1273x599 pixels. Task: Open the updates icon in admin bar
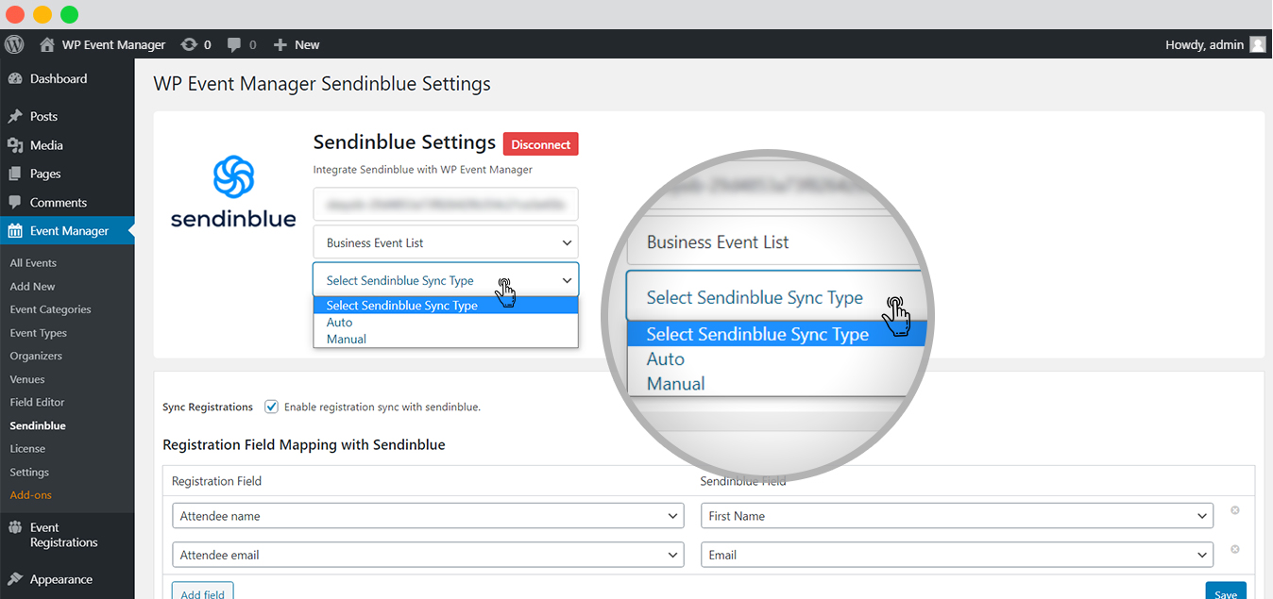coord(189,44)
